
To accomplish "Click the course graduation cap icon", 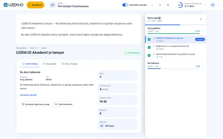I will 52,5.
